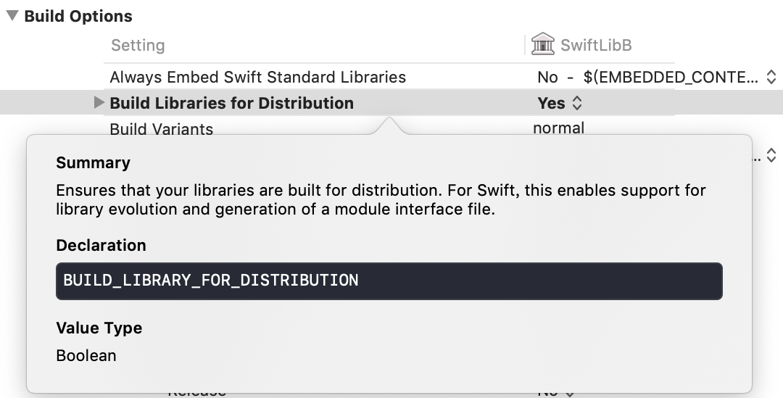Select Build Libraries for Distribution setting name

(x=231, y=103)
